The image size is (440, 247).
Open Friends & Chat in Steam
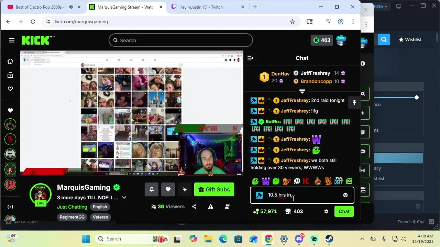[412, 222]
